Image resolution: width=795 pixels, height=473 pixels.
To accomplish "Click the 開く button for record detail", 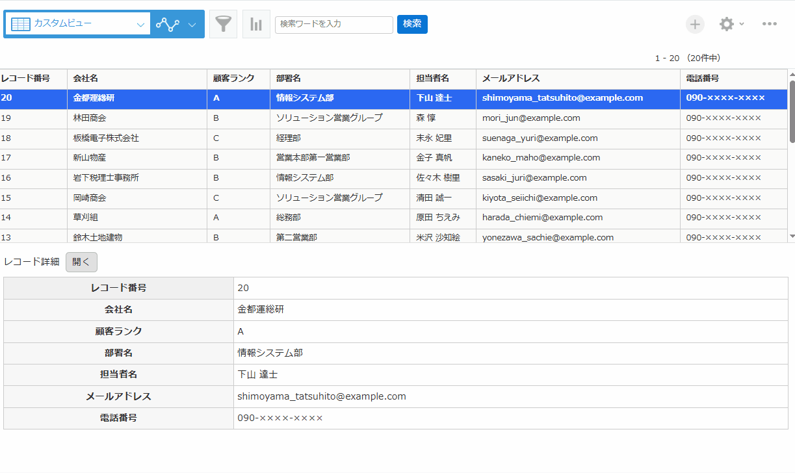I will click(81, 262).
